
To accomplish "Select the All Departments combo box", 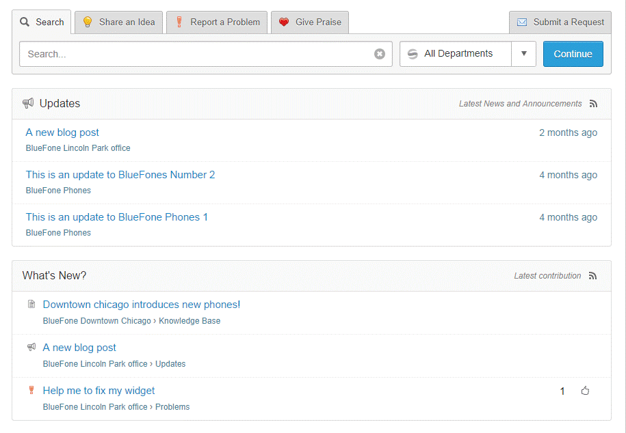I will (x=456, y=54).
